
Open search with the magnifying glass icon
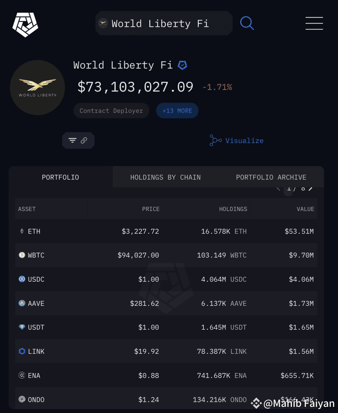click(247, 23)
